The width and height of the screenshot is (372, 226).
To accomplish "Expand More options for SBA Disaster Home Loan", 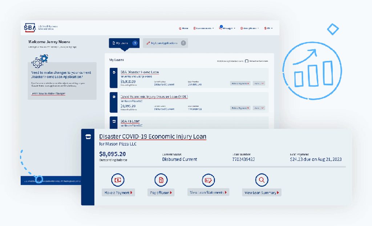I will point(259,83).
